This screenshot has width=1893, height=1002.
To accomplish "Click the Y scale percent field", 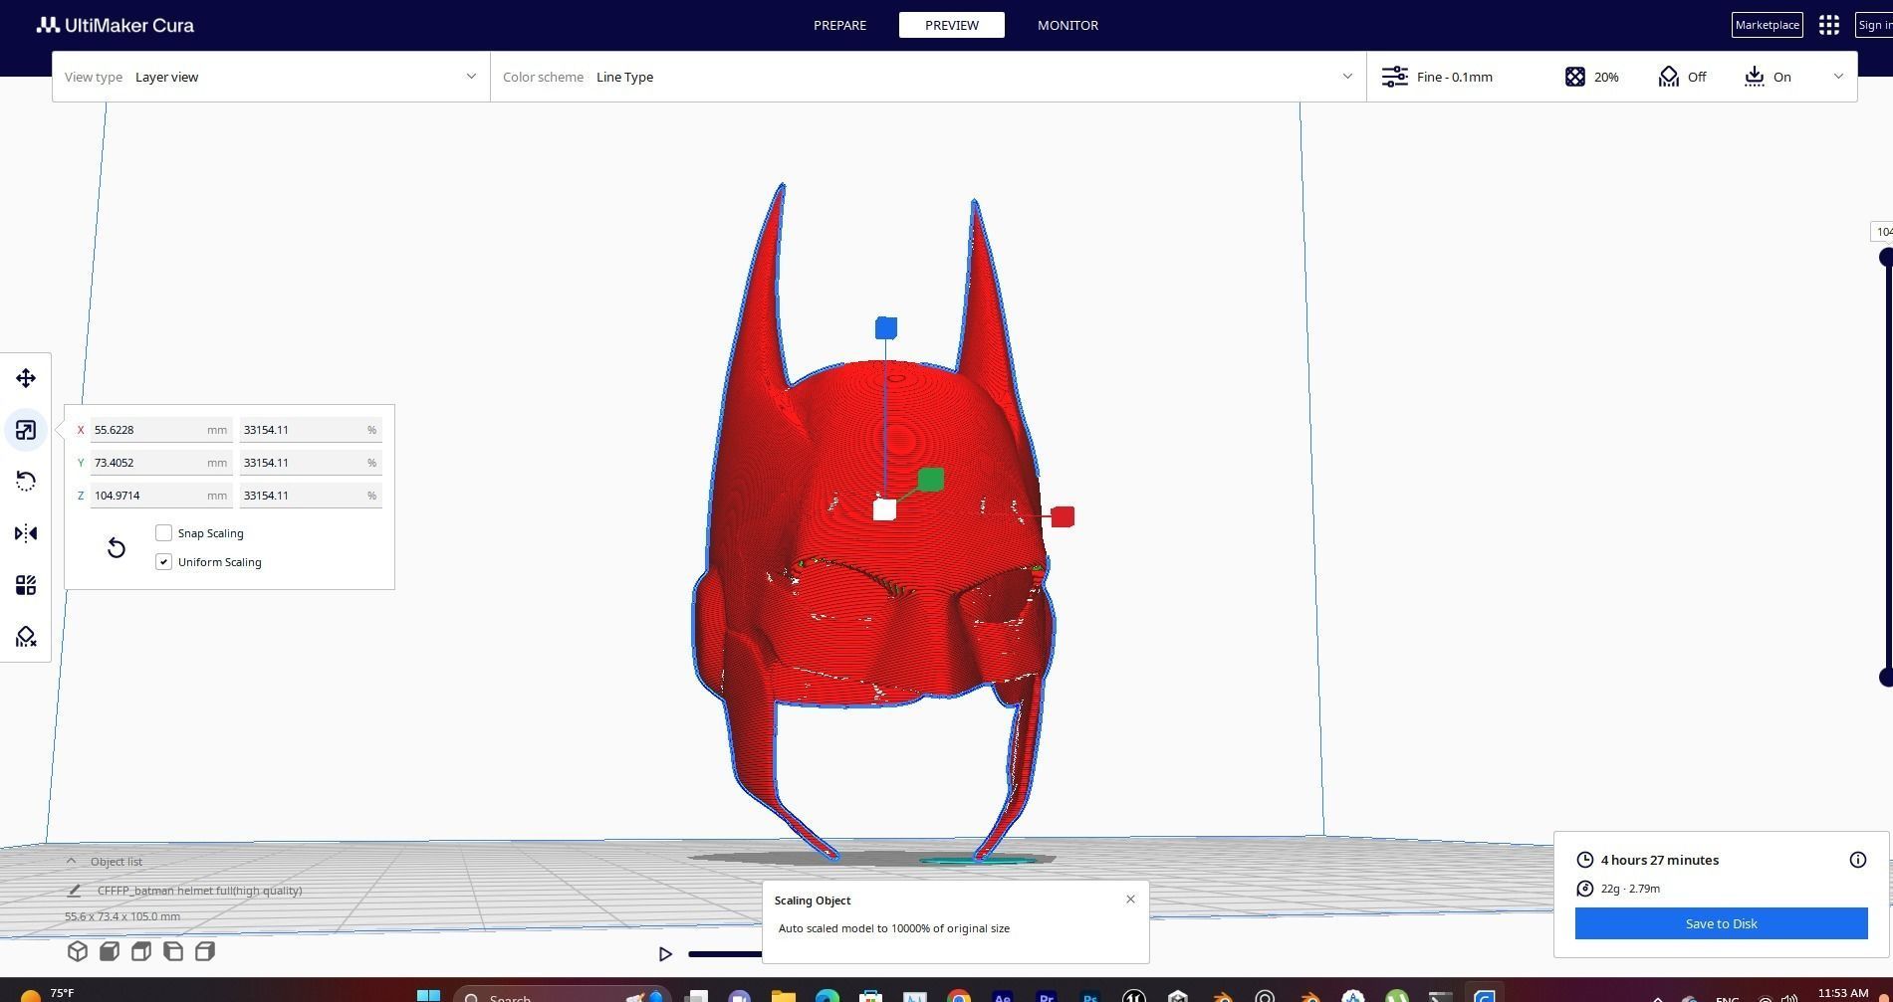I will point(311,463).
